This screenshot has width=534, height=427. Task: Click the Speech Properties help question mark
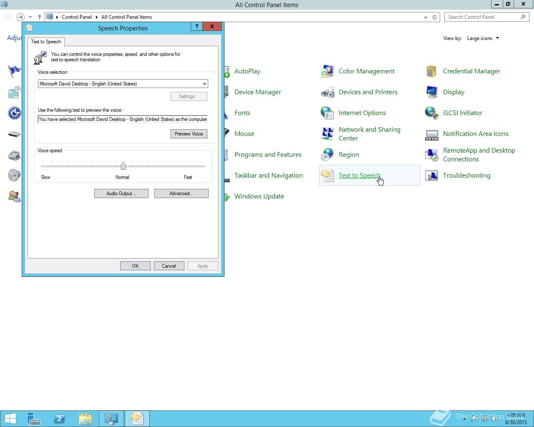(197, 26)
